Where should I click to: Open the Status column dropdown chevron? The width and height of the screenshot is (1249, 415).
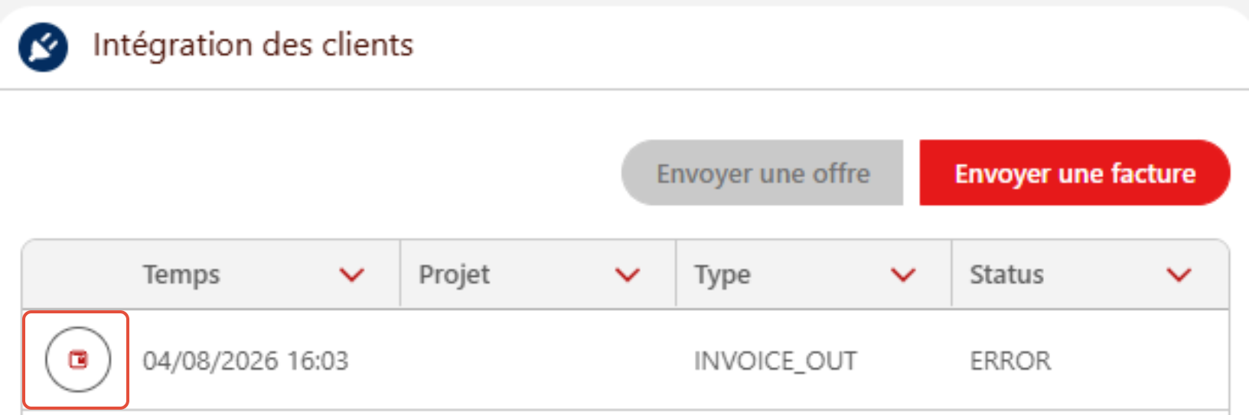point(1179,274)
